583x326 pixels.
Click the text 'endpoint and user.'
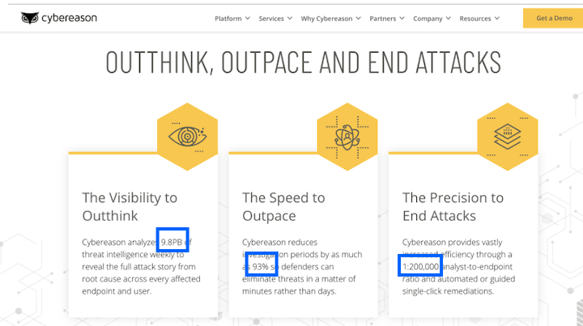(117, 291)
